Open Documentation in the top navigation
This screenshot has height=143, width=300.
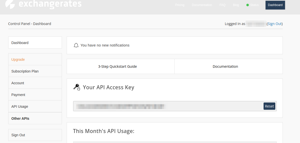(202, 5)
